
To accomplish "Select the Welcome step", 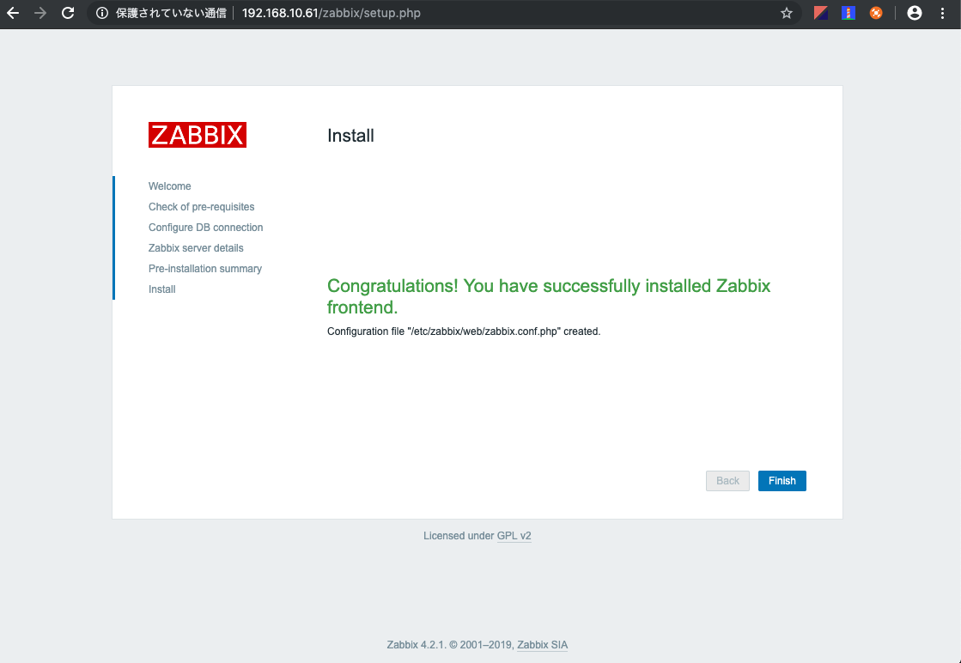I will (x=169, y=186).
